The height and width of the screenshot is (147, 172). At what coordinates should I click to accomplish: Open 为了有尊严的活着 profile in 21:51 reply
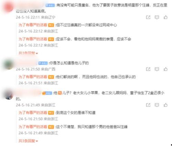click(x=33, y=77)
